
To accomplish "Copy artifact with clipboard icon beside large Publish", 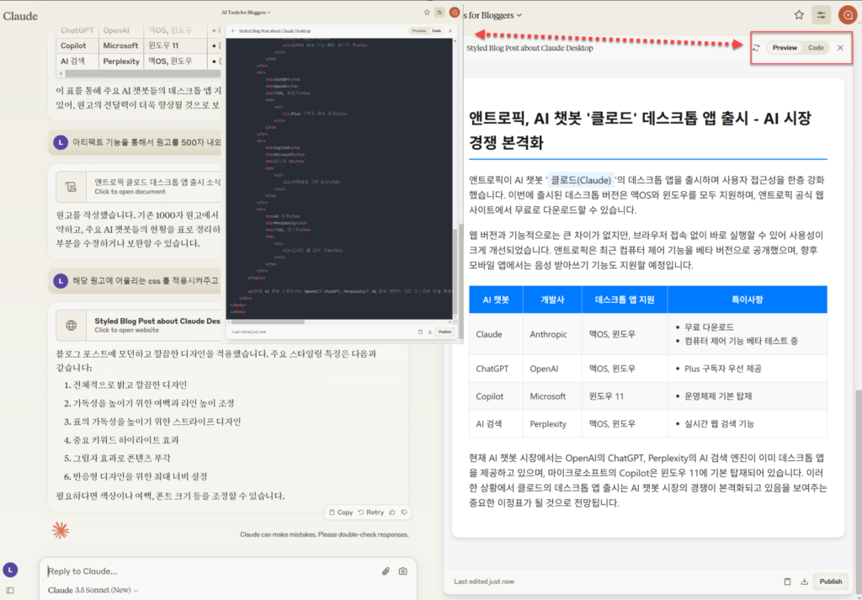I will (787, 581).
